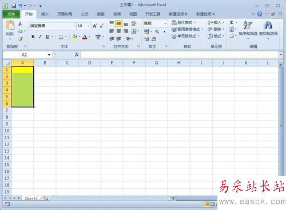Screen dimensions: 286x210
Task: Switch to the Formulas tab
Action: coord(85,14)
